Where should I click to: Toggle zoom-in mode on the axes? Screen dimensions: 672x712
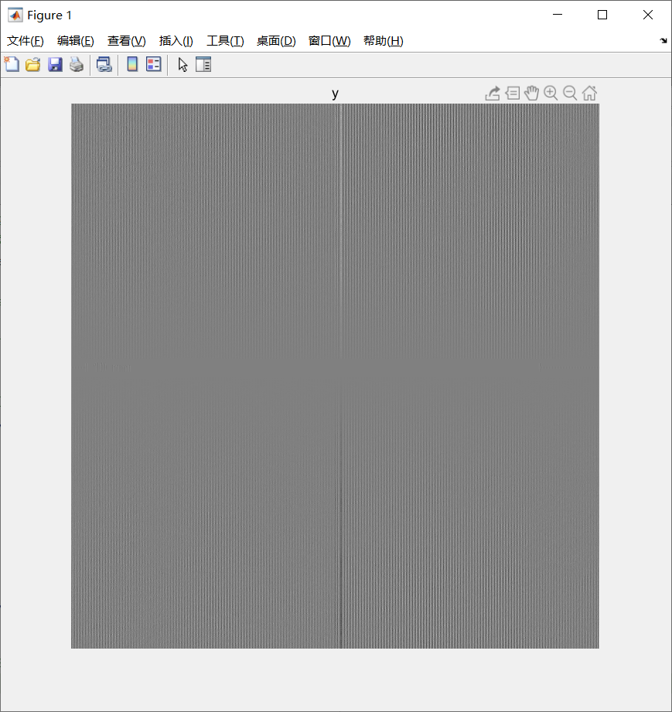coord(551,93)
